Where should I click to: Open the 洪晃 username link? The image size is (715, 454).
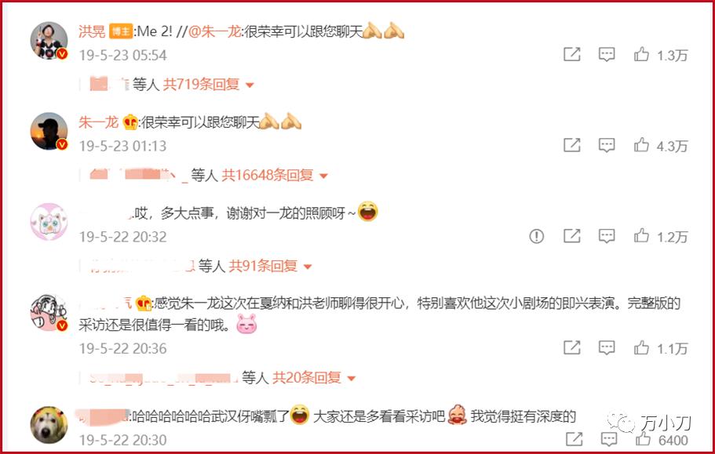pos(92,31)
